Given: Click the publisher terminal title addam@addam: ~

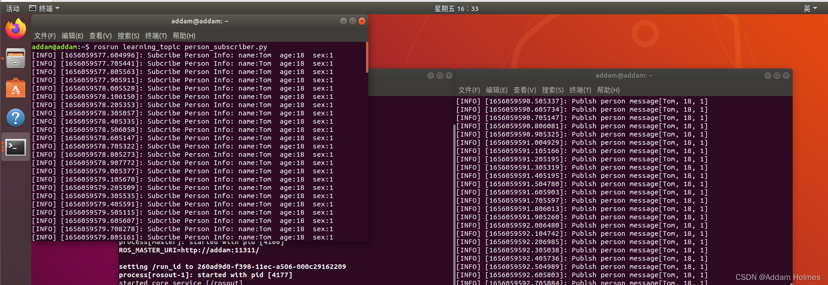Looking at the screenshot, I should coord(624,75).
